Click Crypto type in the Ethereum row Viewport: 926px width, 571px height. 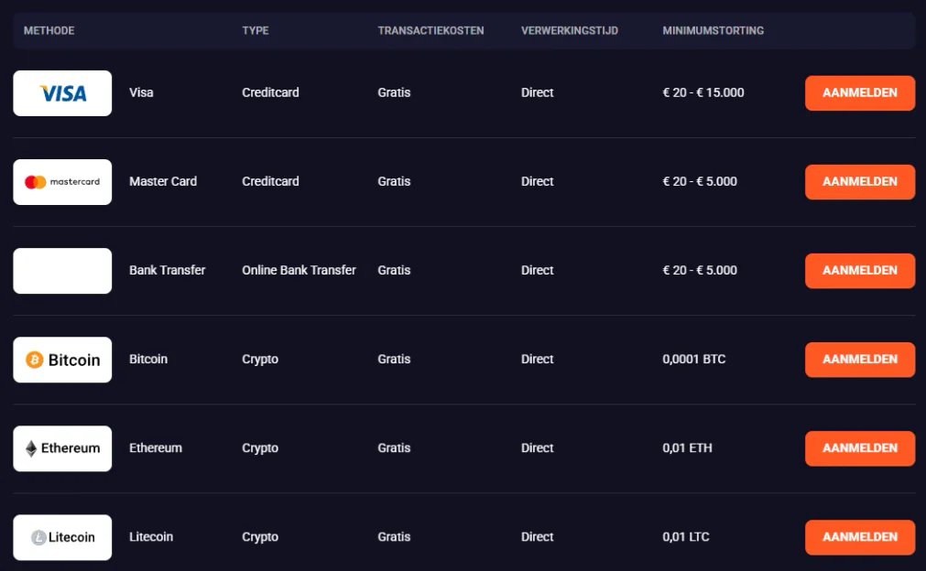coord(260,447)
